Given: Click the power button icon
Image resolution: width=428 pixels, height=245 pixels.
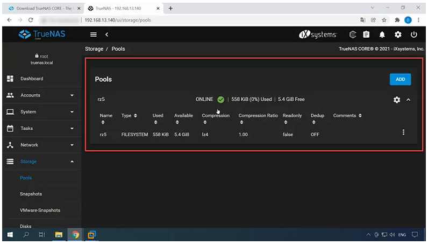Looking at the screenshot, I should 414,34.
